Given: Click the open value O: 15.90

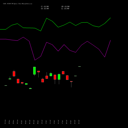Looking at the screenshot, I should tap(45, 9).
